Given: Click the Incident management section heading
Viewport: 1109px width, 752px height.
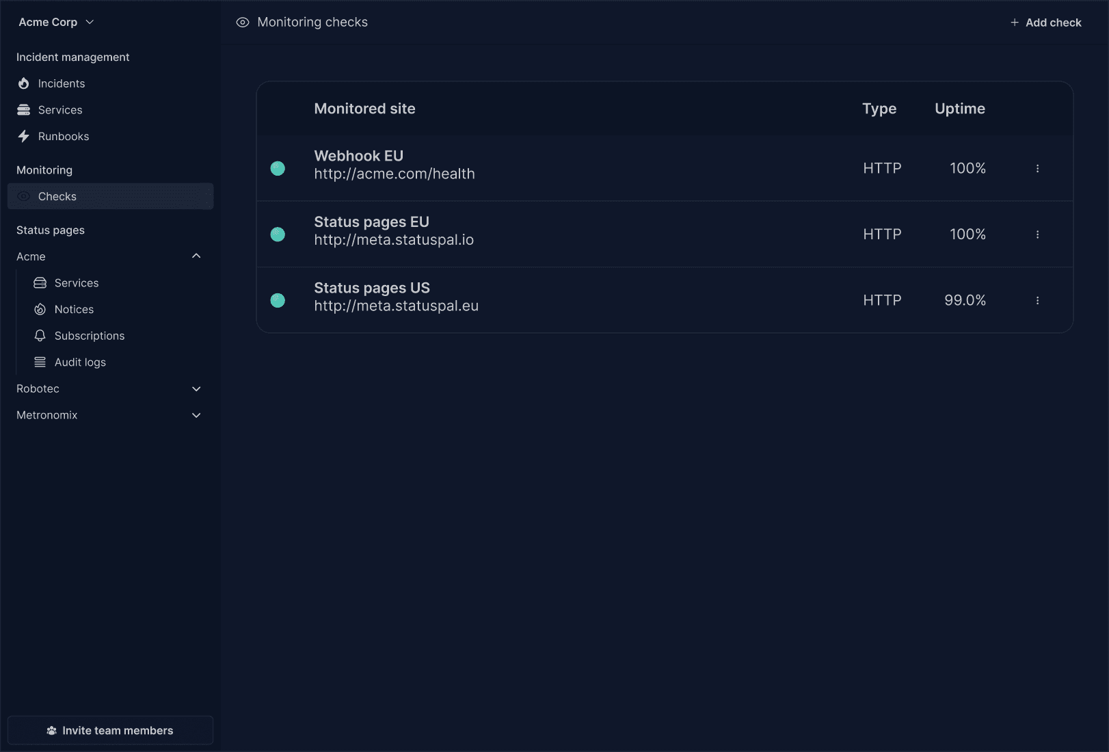Looking at the screenshot, I should pyautogui.click(x=72, y=57).
